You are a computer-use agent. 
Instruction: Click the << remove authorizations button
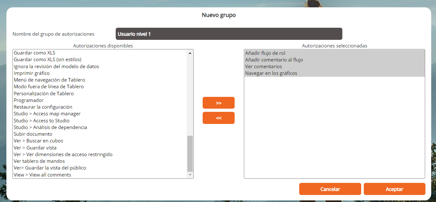pos(218,118)
